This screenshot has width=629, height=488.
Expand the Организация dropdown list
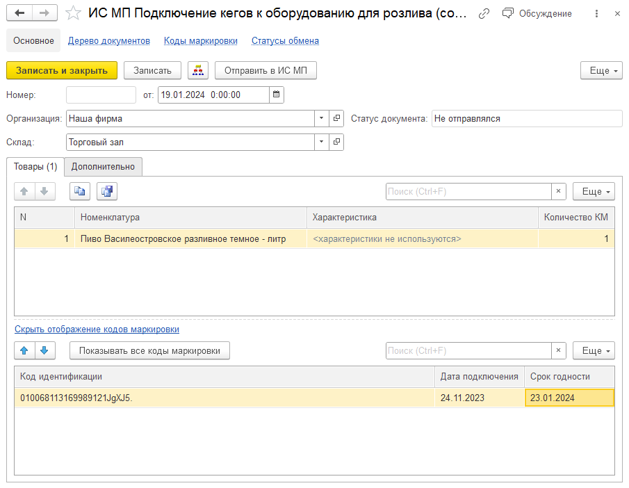321,118
